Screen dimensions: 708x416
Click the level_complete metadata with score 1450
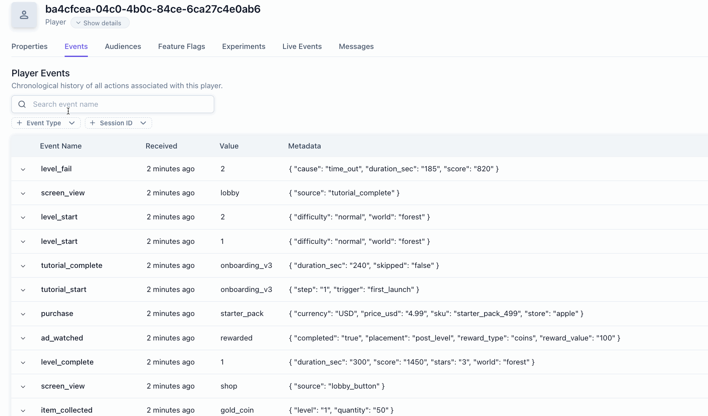pyautogui.click(x=412, y=362)
